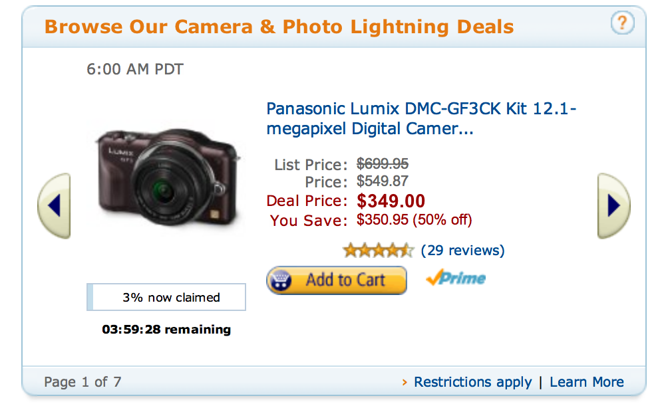Advance to the next deal with right arrow

[x=613, y=206]
